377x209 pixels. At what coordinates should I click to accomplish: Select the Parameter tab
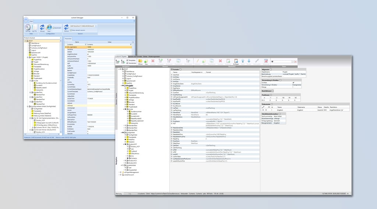click(68, 38)
